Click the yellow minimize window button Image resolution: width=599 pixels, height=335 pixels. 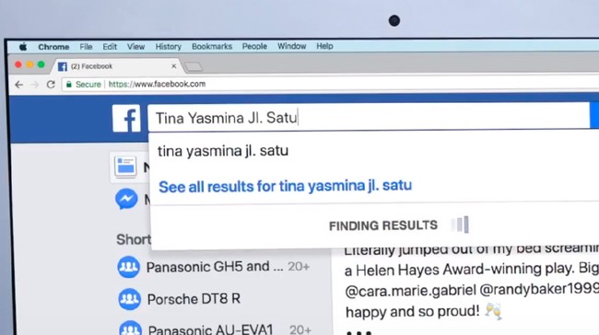tap(29, 64)
